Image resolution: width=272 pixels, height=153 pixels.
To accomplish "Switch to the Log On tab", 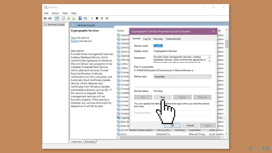I will pyautogui.click(x=147, y=39).
